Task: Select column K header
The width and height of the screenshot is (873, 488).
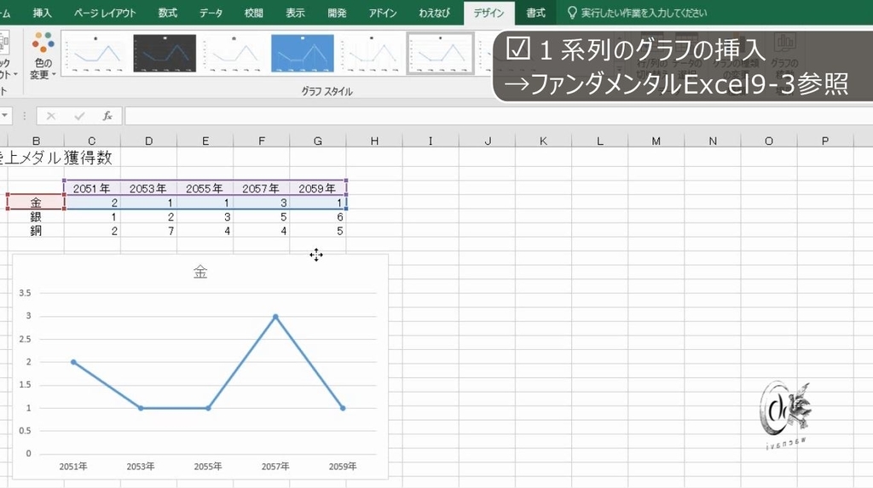Action: [x=543, y=141]
